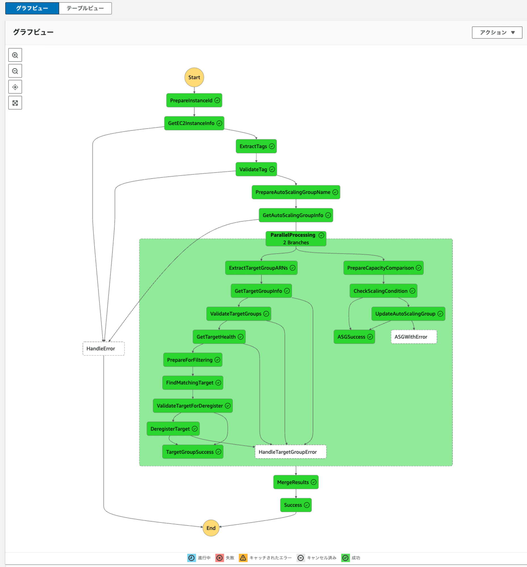Viewport: 527px width, 567px height.
Task: Select the End node
Action: click(x=211, y=528)
